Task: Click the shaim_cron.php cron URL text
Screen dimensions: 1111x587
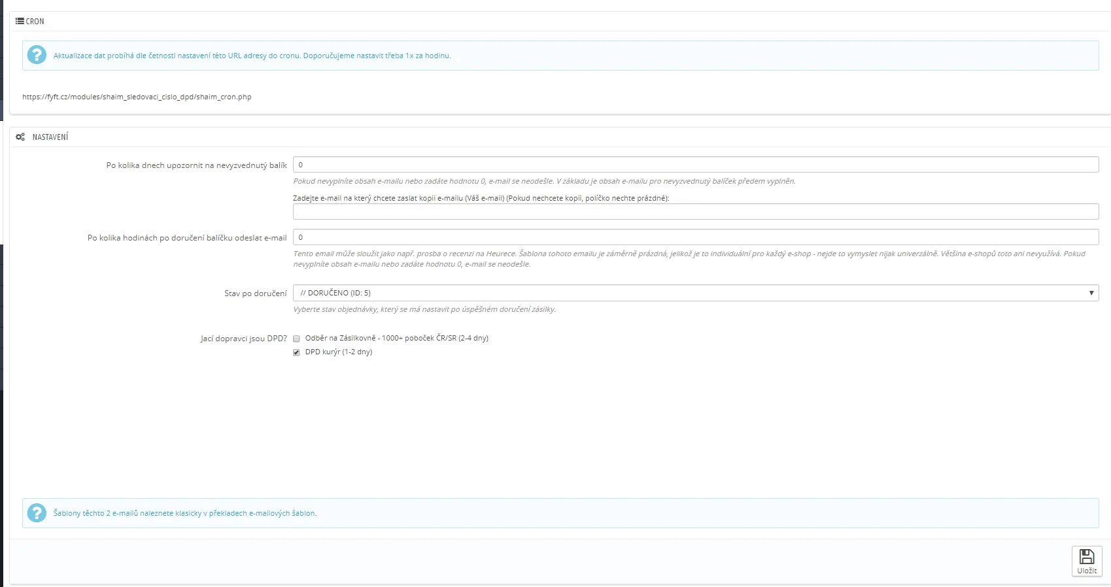Action: point(137,97)
